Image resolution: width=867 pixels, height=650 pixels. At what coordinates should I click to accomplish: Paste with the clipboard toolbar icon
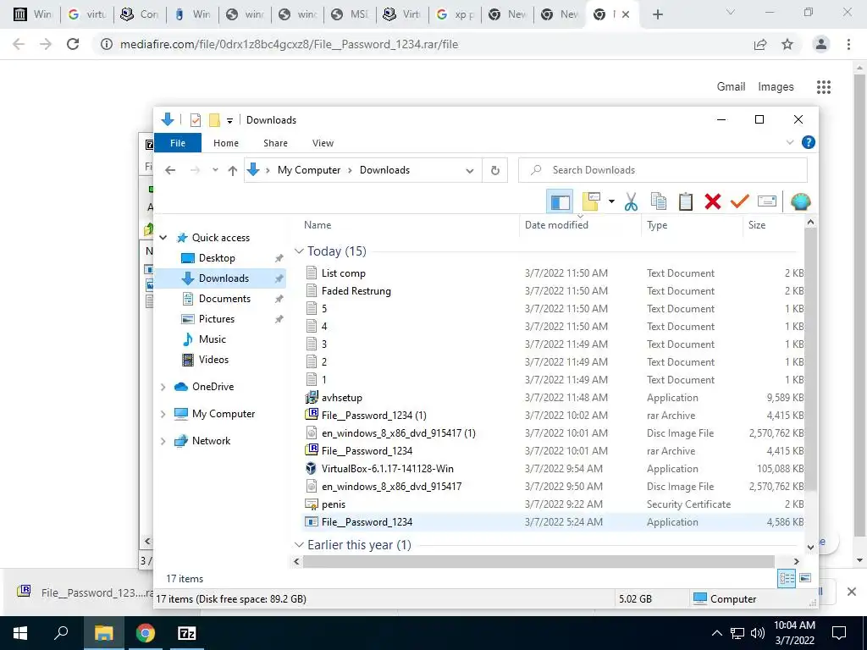point(686,201)
